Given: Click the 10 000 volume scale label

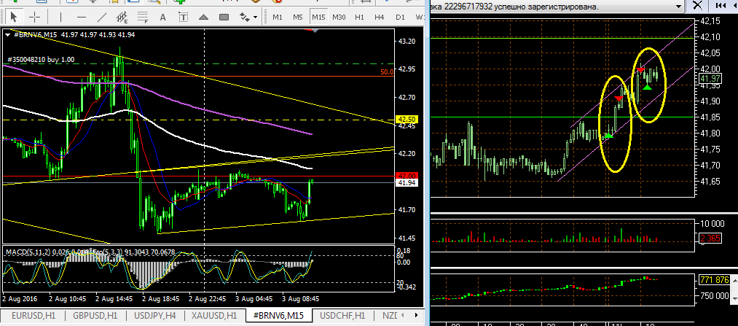Looking at the screenshot, I should (712, 223).
